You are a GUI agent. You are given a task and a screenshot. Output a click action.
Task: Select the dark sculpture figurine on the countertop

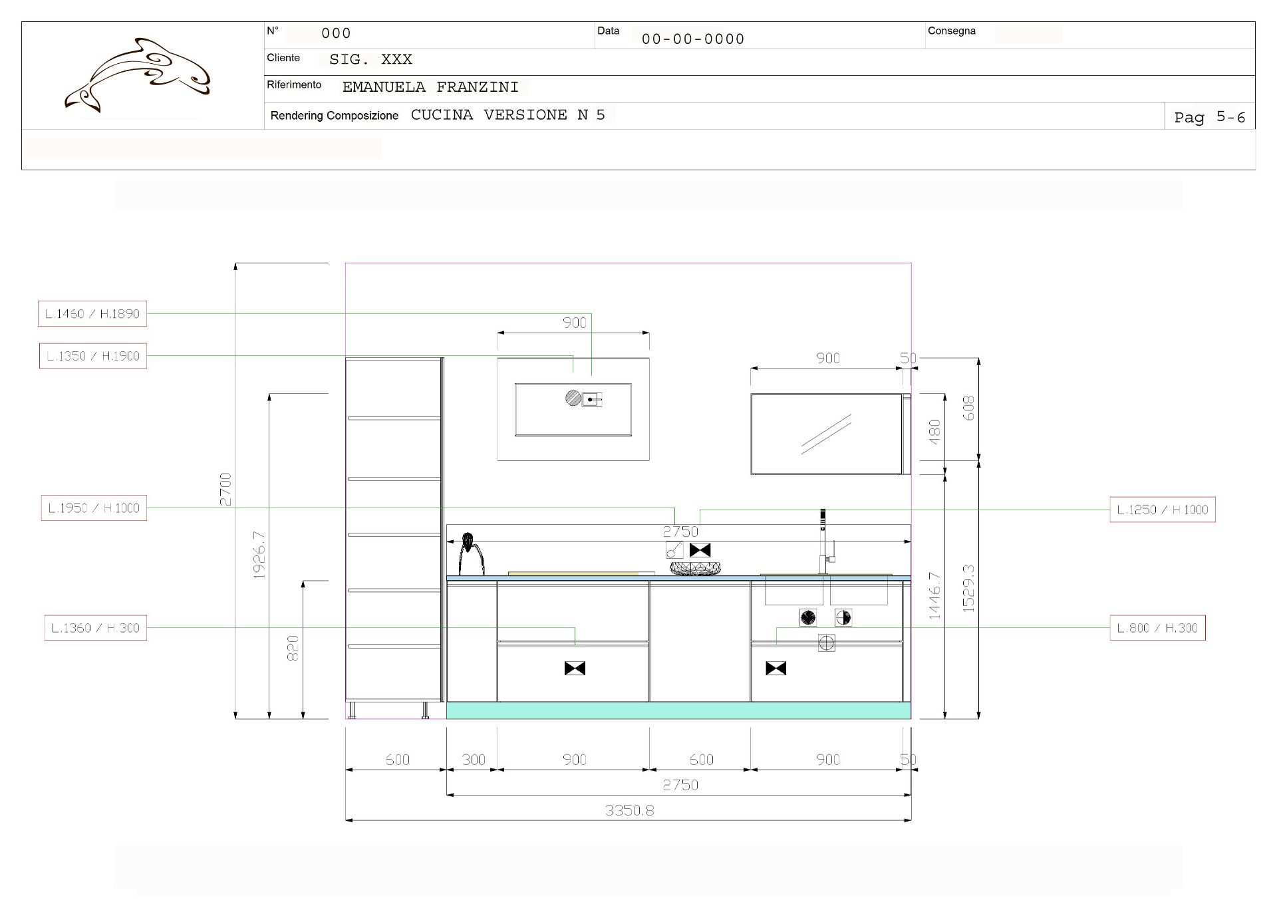[472, 553]
